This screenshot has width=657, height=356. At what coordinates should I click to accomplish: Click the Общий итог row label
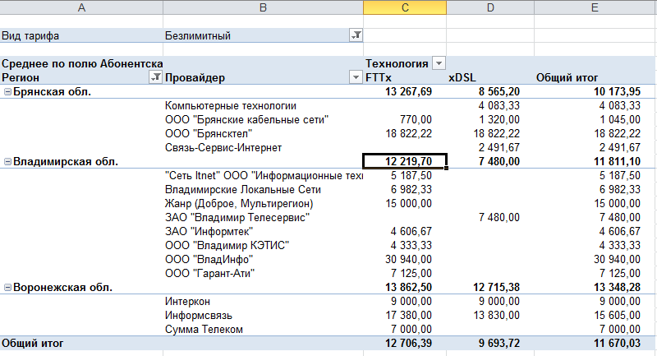[x=32, y=344]
